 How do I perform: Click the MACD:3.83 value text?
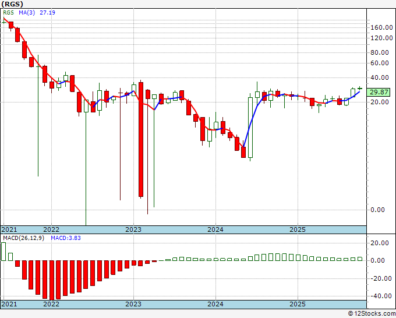tap(66, 238)
